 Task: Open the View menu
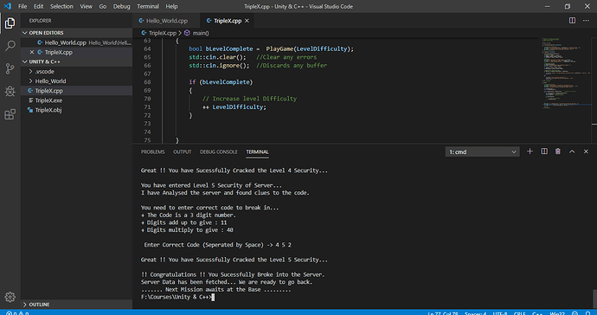(x=86, y=6)
